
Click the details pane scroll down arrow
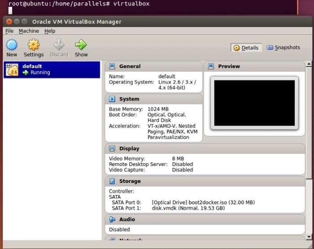(309, 237)
